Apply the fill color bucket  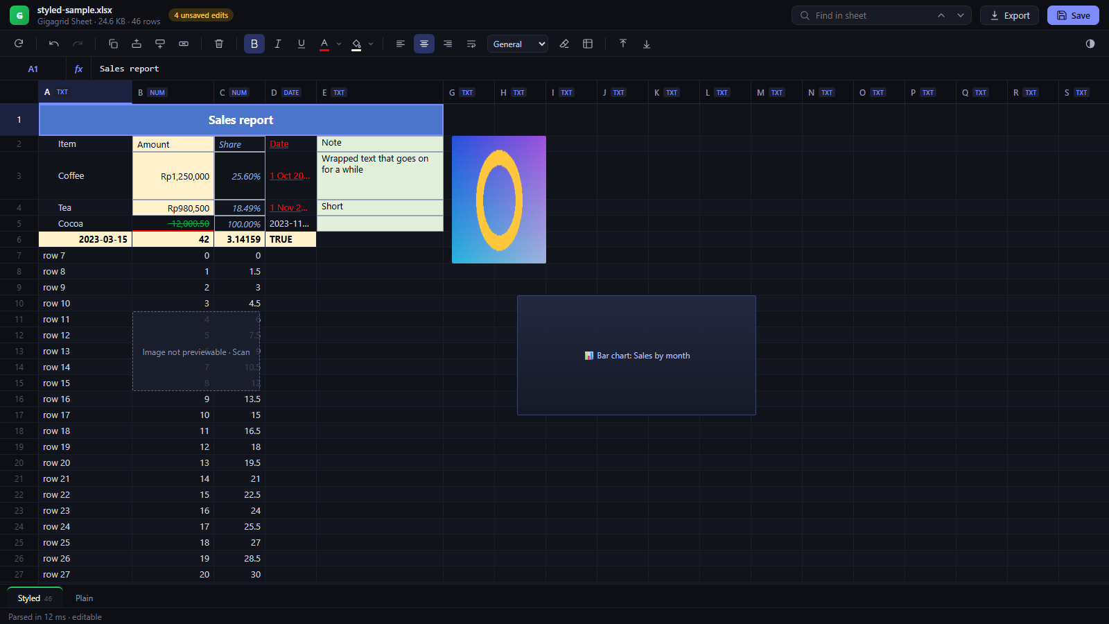click(356, 44)
